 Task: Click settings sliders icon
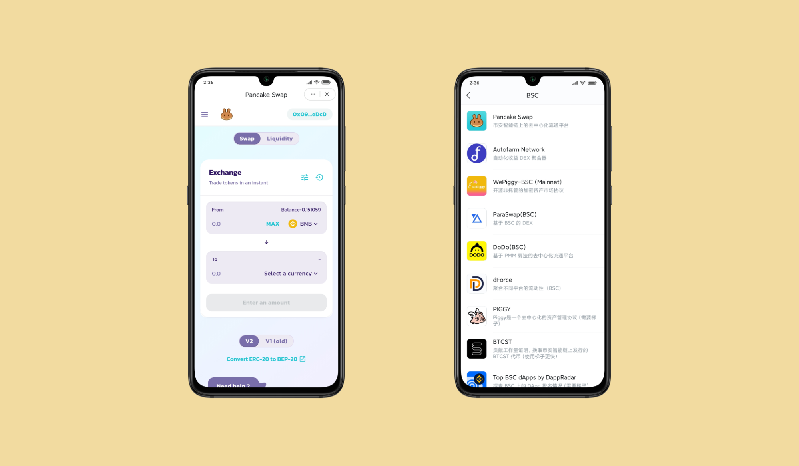[x=305, y=177]
